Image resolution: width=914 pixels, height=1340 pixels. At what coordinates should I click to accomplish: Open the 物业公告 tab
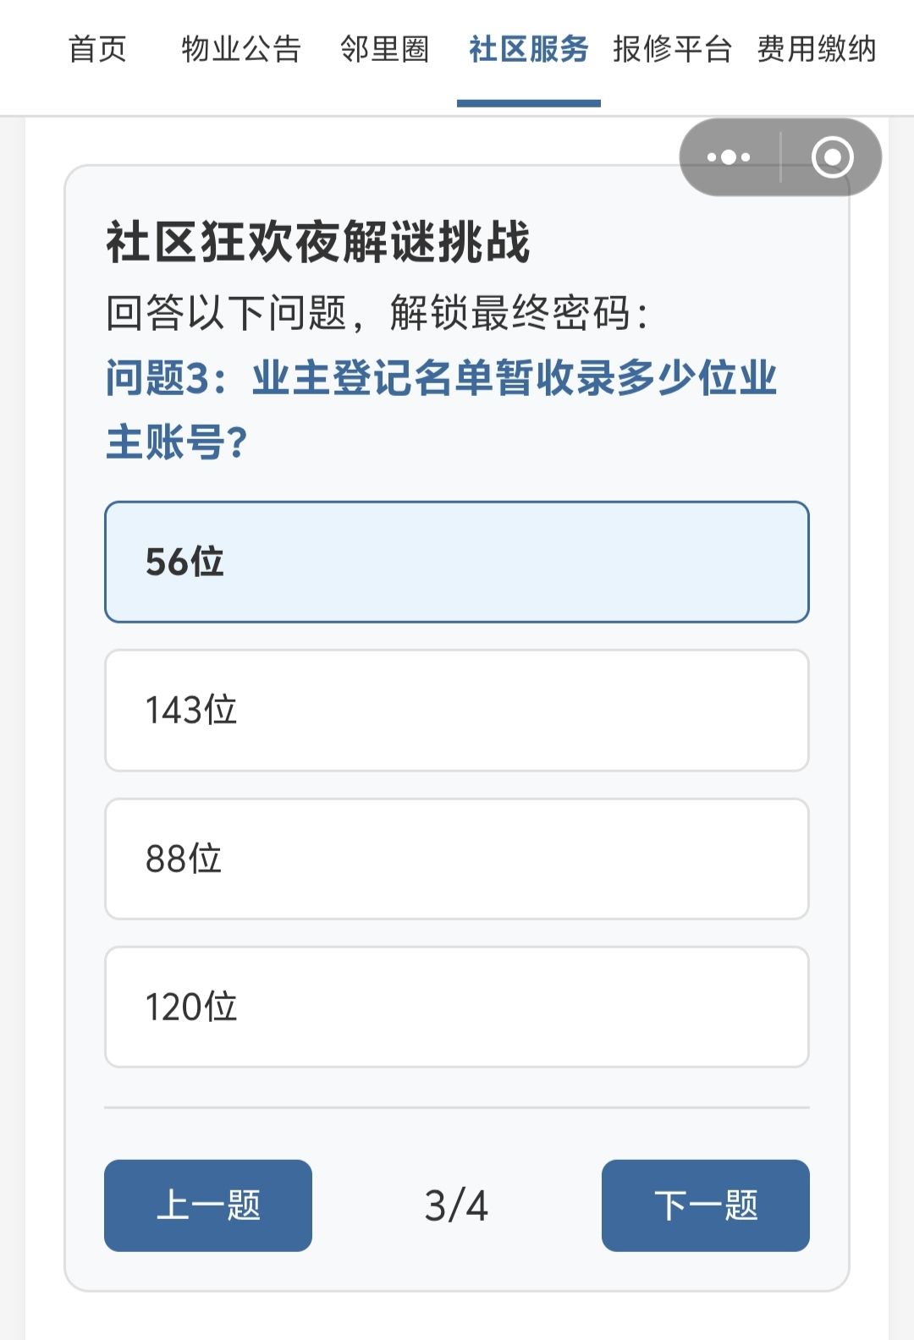(241, 49)
